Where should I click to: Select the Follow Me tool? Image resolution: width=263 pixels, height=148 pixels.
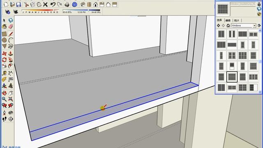[x=11, y=60]
